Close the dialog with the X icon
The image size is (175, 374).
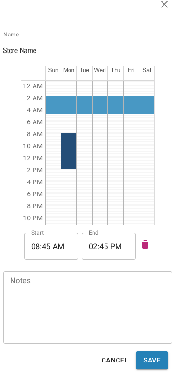(x=164, y=4)
